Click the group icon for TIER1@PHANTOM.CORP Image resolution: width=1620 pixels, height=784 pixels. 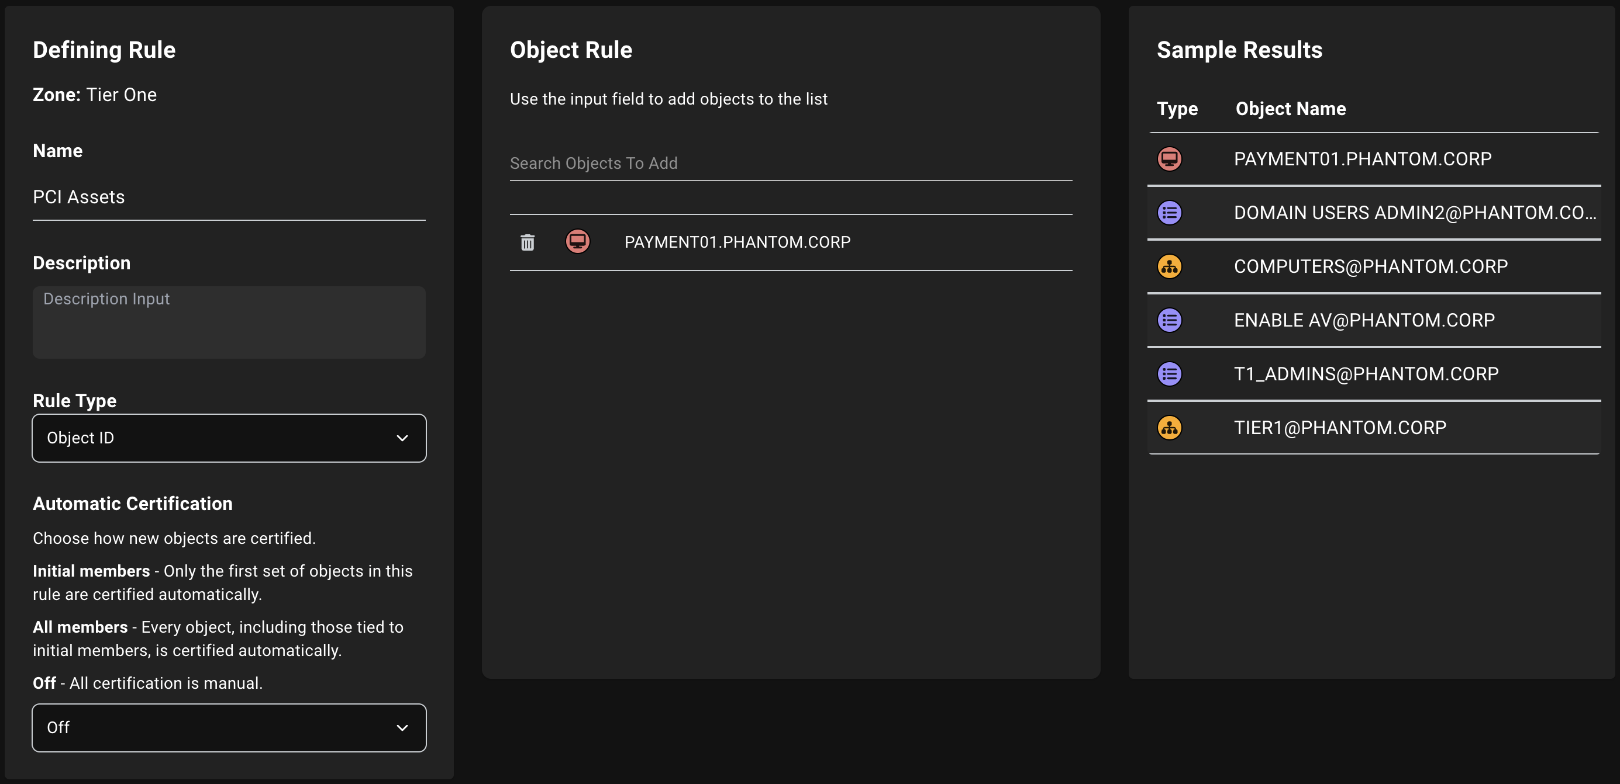point(1169,428)
